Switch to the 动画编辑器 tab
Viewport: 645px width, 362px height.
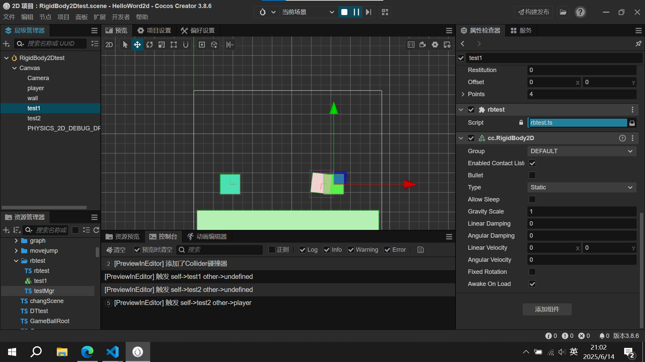click(207, 237)
